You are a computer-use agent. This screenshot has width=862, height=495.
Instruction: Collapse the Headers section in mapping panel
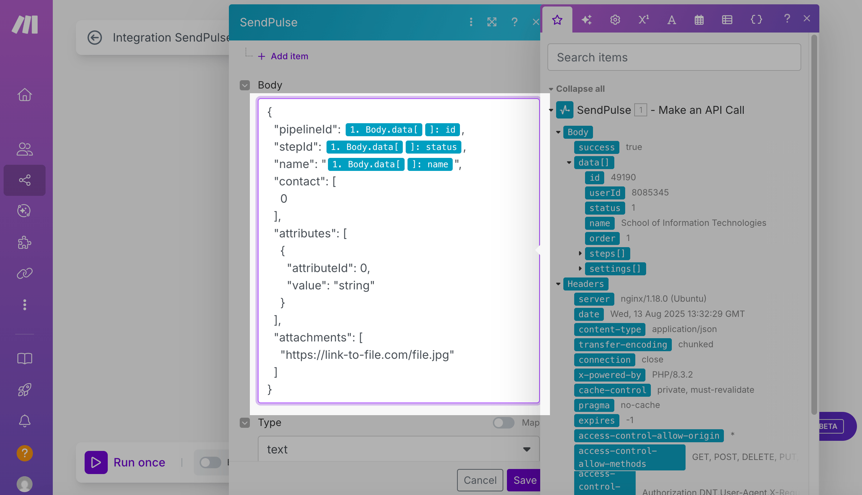pyautogui.click(x=558, y=284)
